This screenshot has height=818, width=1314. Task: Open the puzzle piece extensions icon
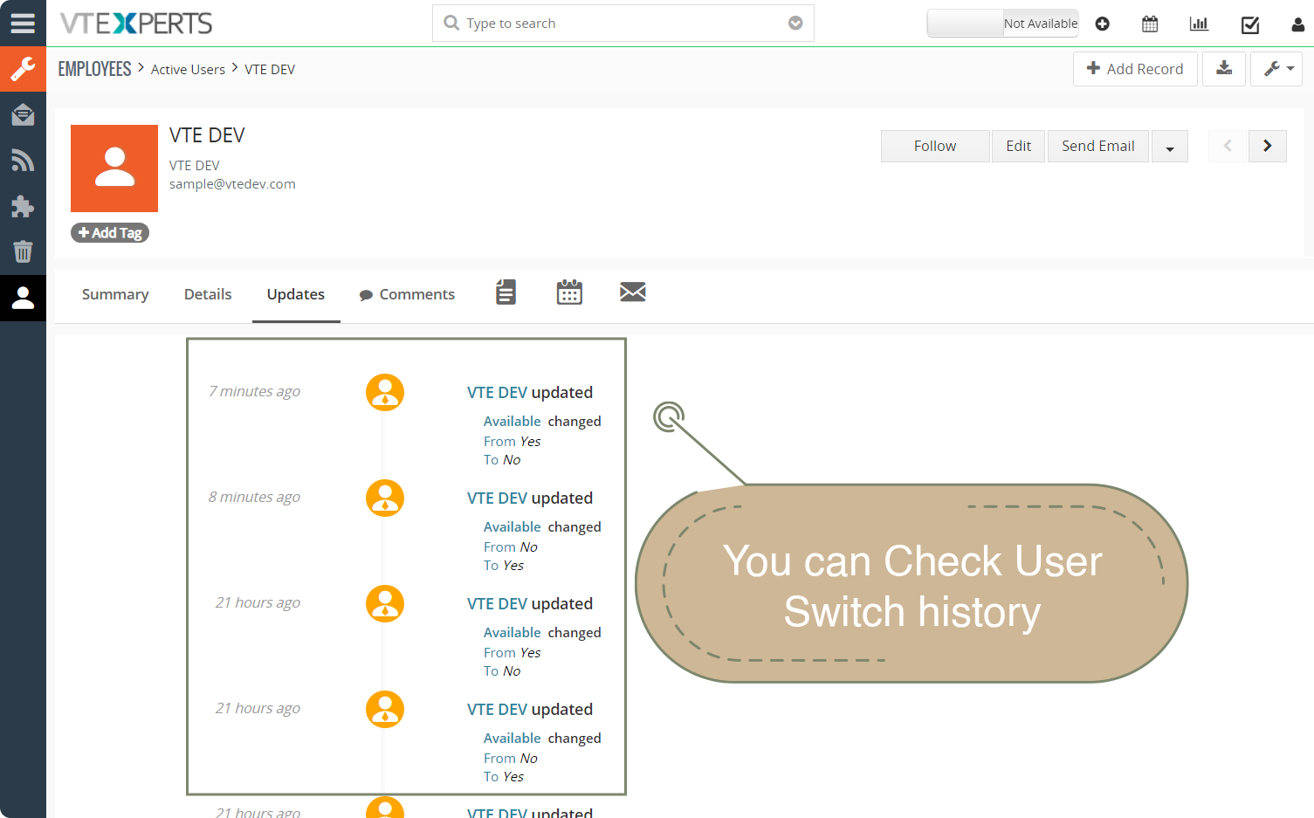point(23,206)
